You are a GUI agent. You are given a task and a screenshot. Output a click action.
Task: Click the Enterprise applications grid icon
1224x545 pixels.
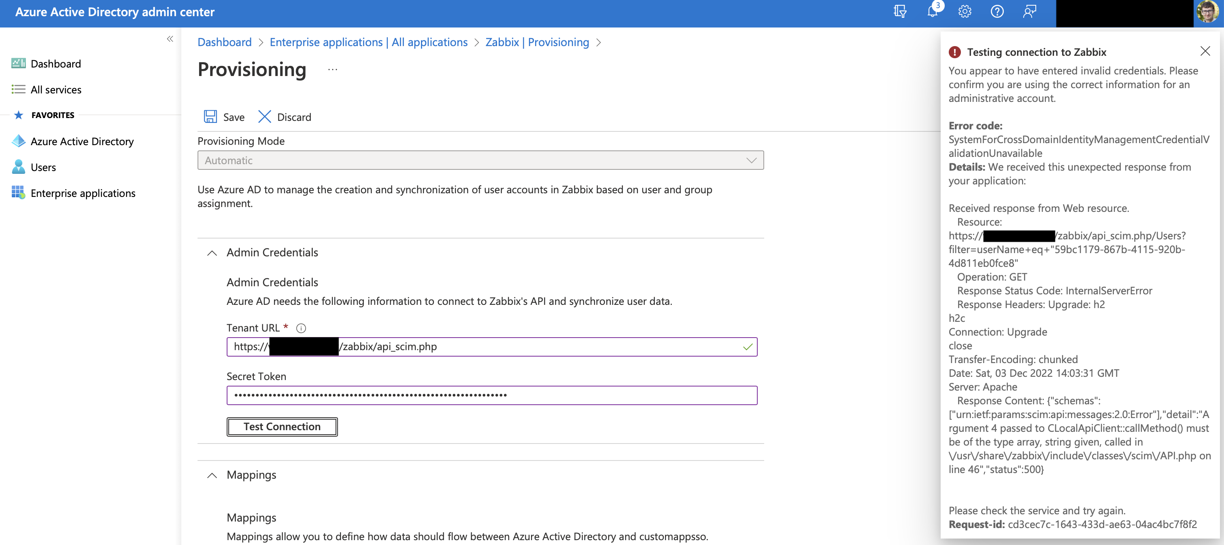tap(19, 192)
